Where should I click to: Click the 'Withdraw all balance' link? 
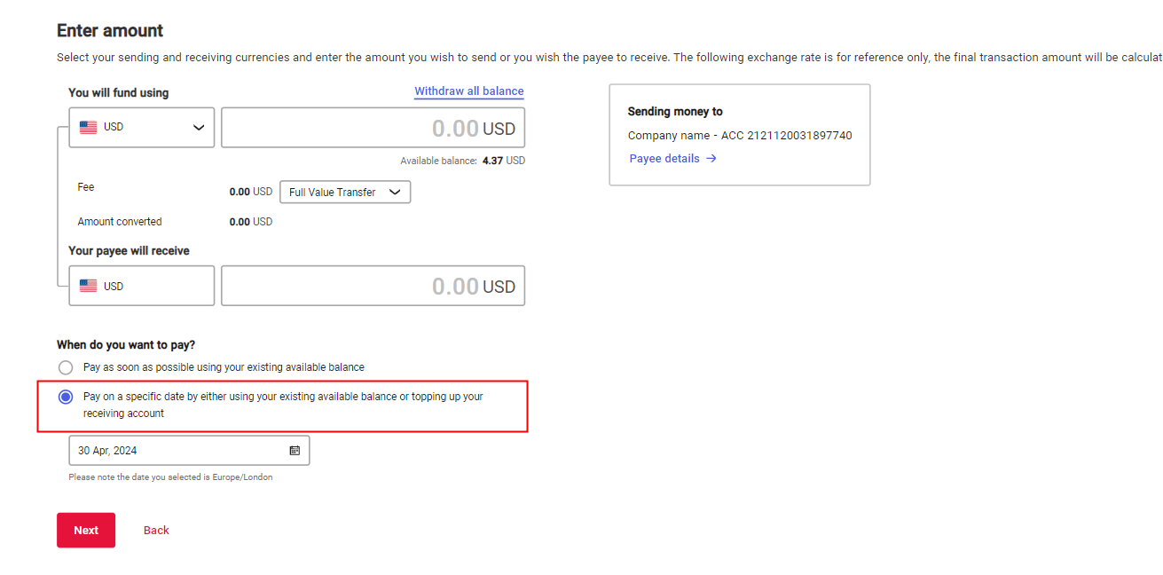(468, 91)
